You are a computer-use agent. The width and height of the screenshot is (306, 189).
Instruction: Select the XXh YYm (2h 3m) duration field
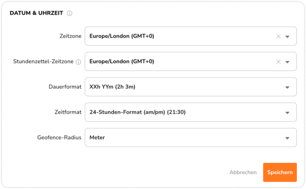[x=116, y=87]
